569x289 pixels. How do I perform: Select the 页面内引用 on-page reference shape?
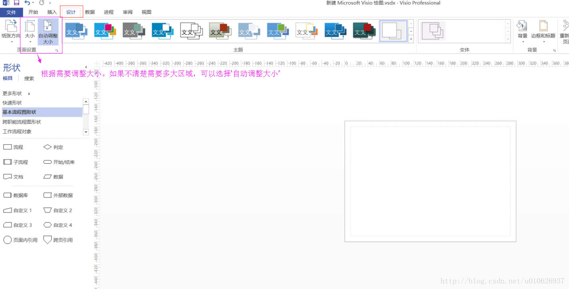(x=20, y=240)
